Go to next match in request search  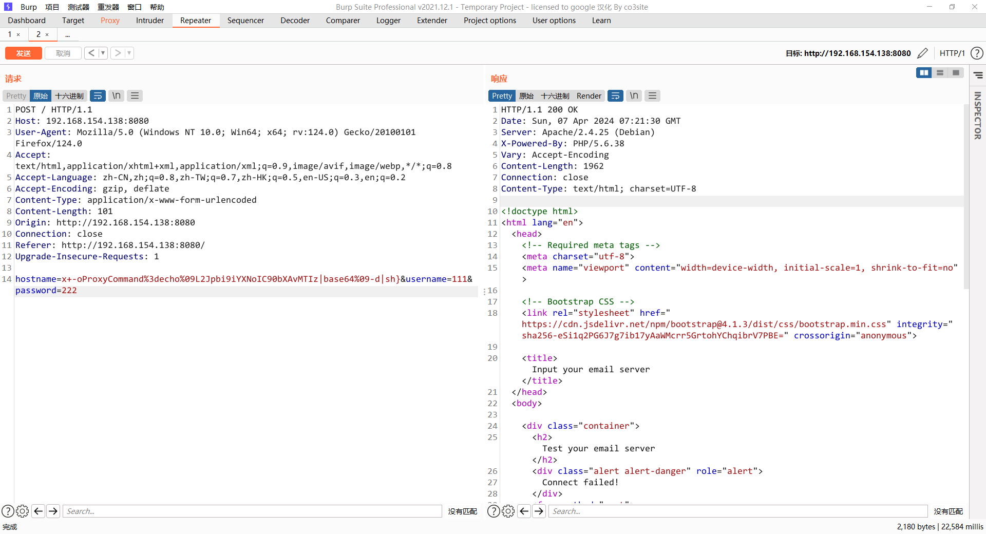(53, 511)
